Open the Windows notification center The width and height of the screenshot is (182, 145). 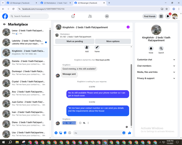pyautogui.click(x=177, y=142)
